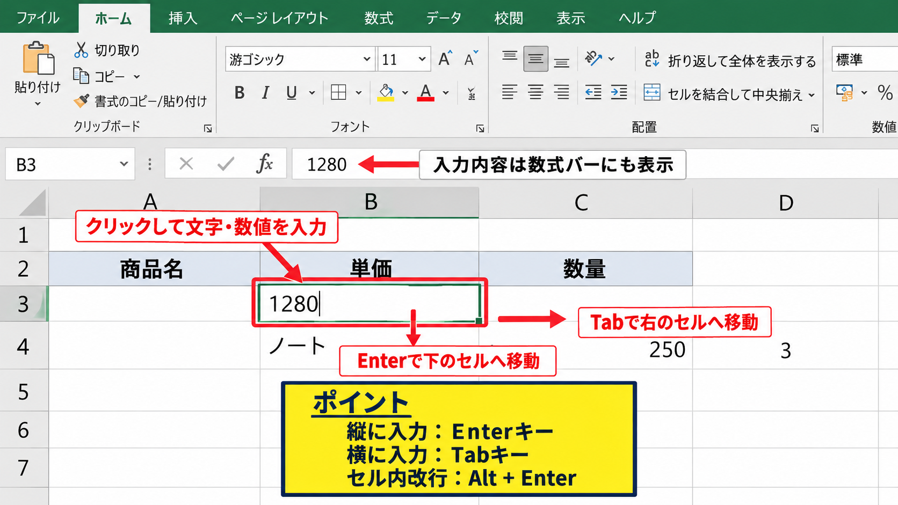The height and width of the screenshot is (505, 898).
Task: Expand borders dropdown arrow
Action: [358, 93]
